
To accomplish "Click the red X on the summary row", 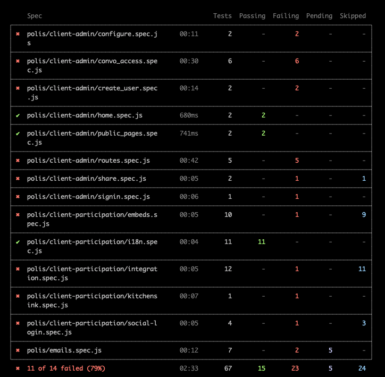I will [x=18, y=368].
